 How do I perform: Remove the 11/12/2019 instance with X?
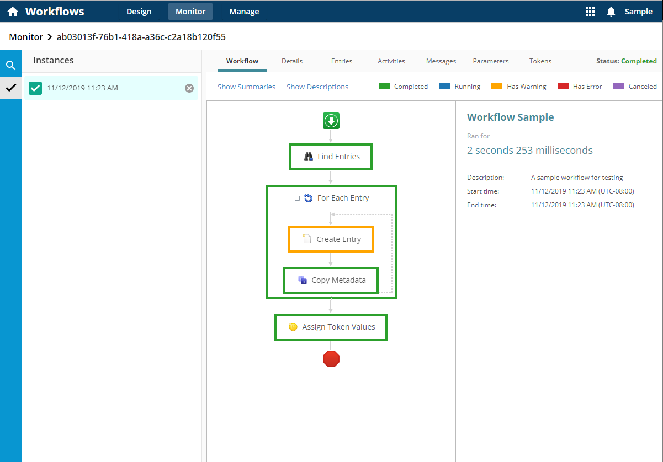coord(189,88)
